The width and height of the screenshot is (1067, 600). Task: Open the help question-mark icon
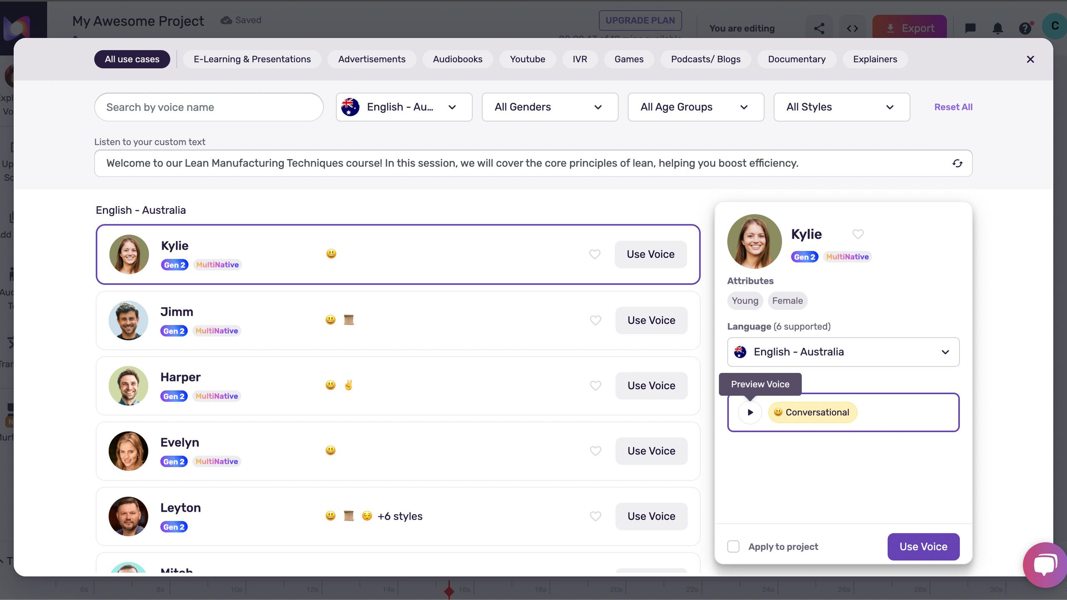(x=1025, y=28)
